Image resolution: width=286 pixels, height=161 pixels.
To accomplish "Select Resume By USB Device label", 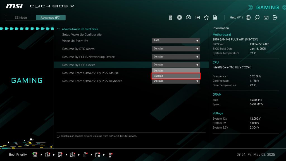I will coord(78,65).
